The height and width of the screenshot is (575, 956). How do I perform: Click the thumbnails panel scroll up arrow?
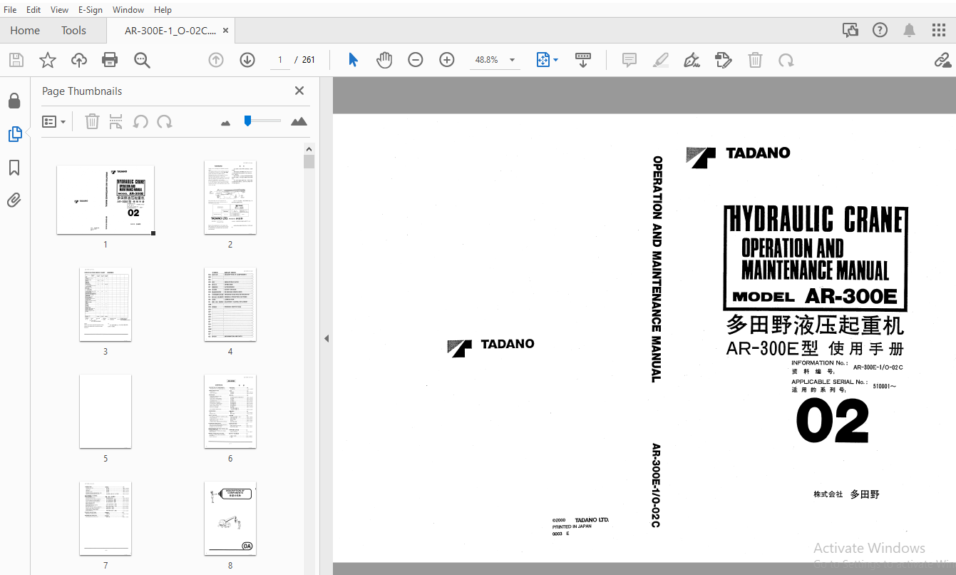309,149
